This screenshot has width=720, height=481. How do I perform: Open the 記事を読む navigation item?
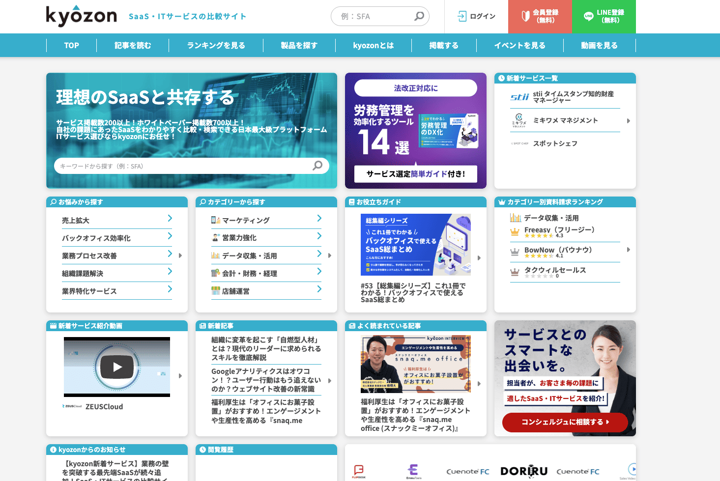coord(133,45)
